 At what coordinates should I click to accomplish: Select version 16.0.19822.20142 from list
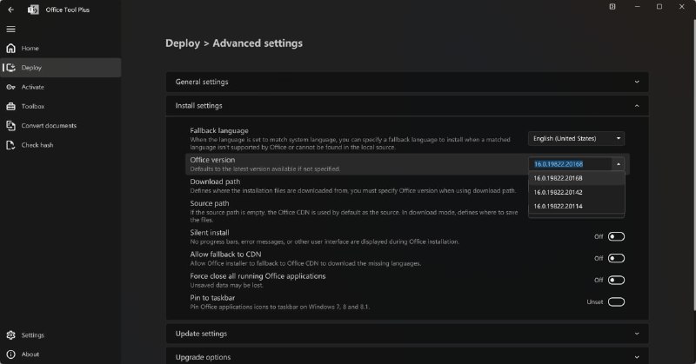click(577, 192)
